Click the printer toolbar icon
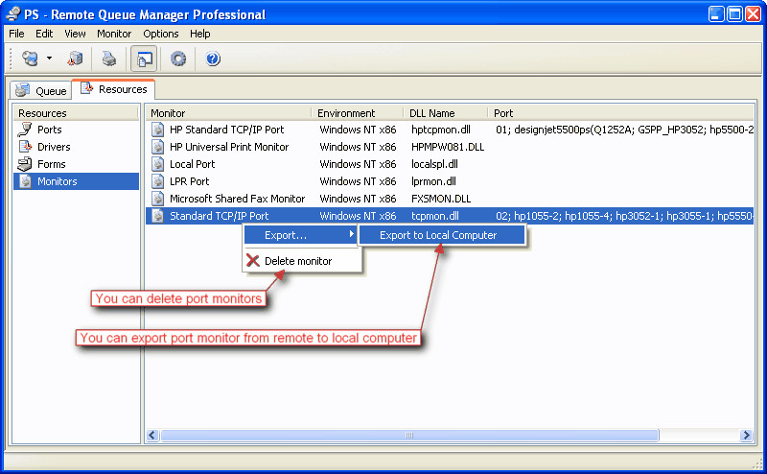 pyautogui.click(x=109, y=59)
